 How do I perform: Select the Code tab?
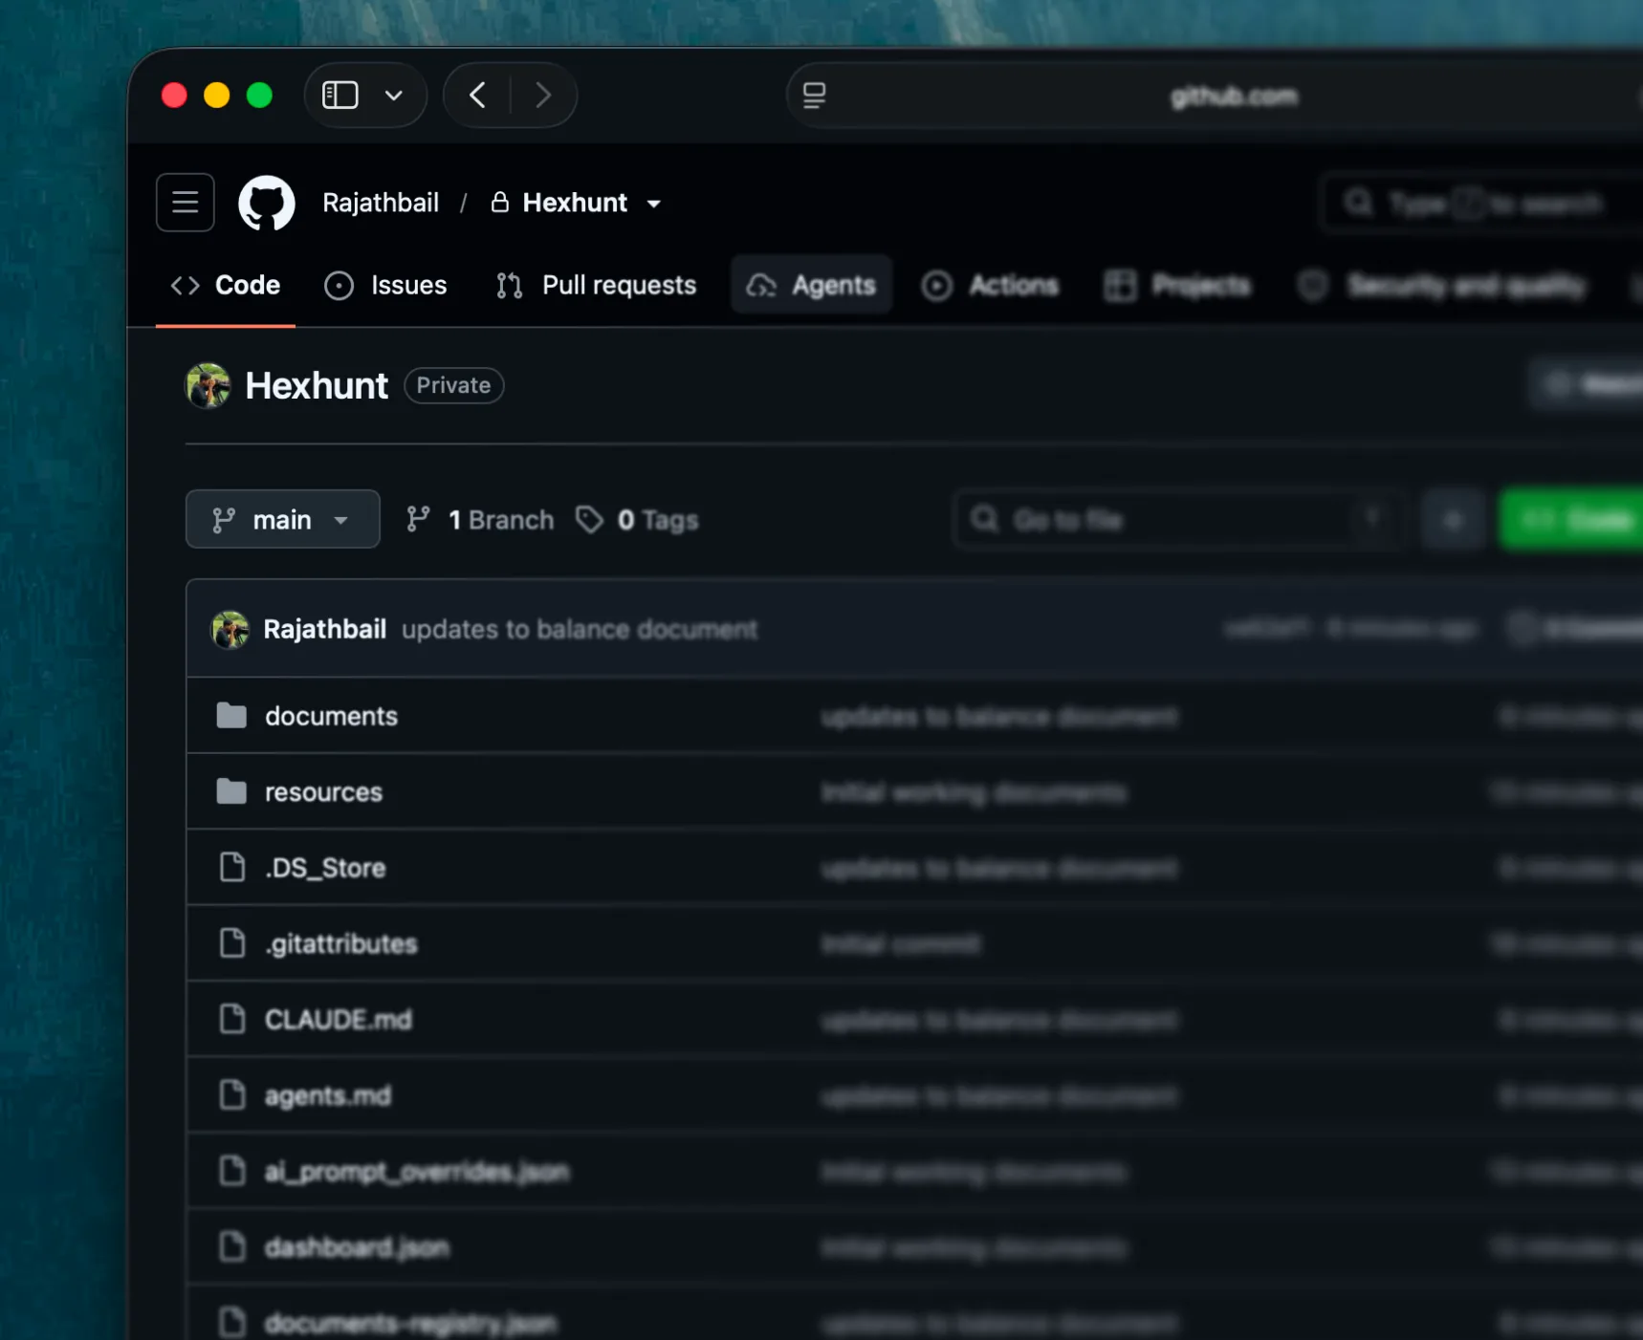click(226, 285)
